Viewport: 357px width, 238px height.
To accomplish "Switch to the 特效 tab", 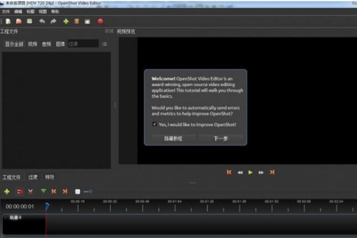I will [49, 177].
